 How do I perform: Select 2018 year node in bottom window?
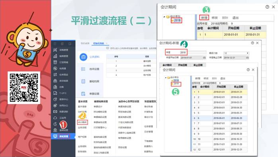pos(176,80)
